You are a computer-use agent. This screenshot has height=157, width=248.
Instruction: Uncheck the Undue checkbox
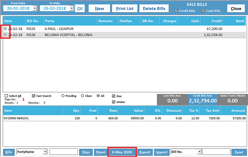point(114,102)
